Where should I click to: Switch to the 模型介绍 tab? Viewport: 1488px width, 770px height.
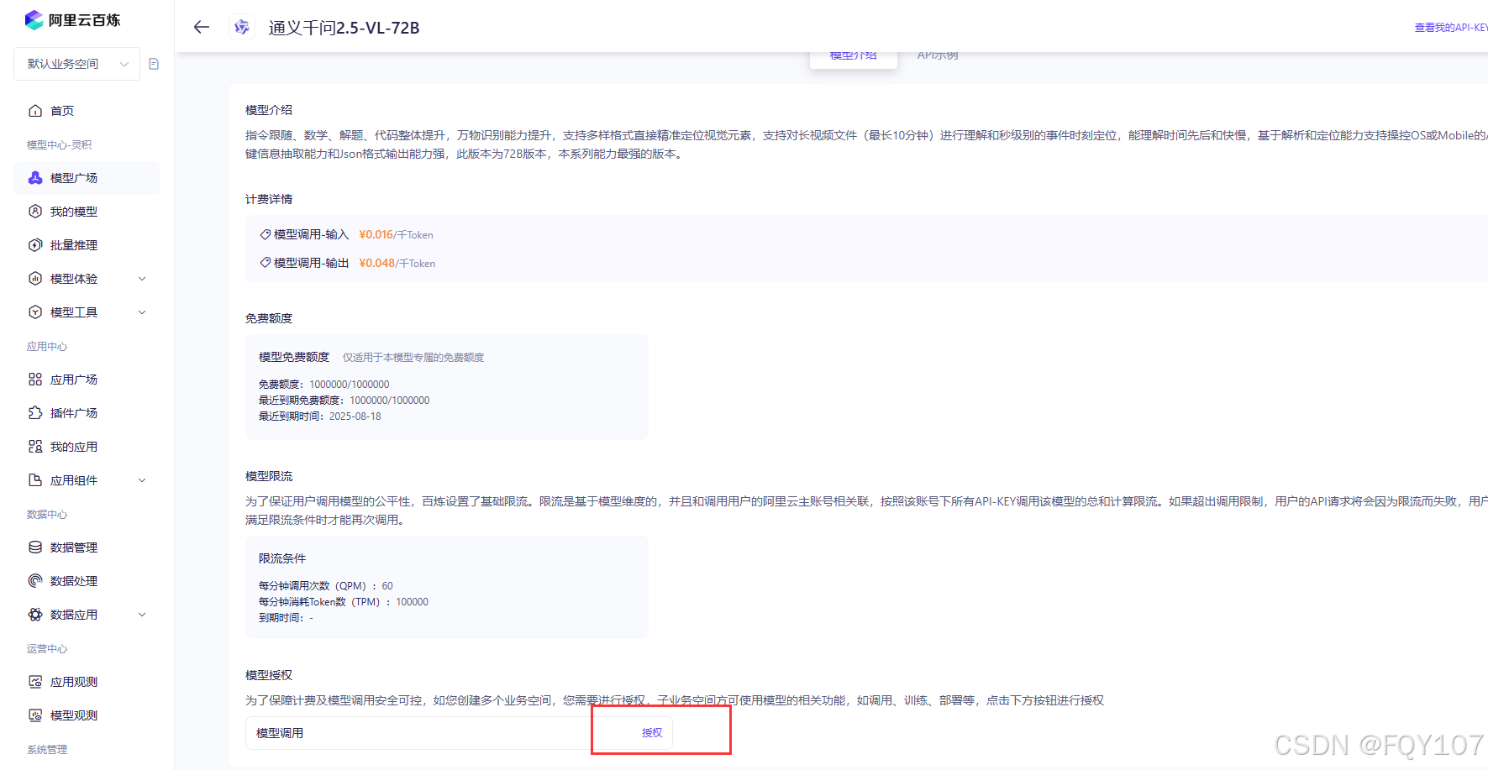[x=853, y=57]
